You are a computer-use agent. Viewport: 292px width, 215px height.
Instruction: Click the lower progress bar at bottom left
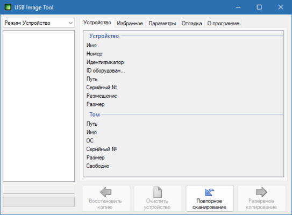pyautogui.click(x=39, y=202)
